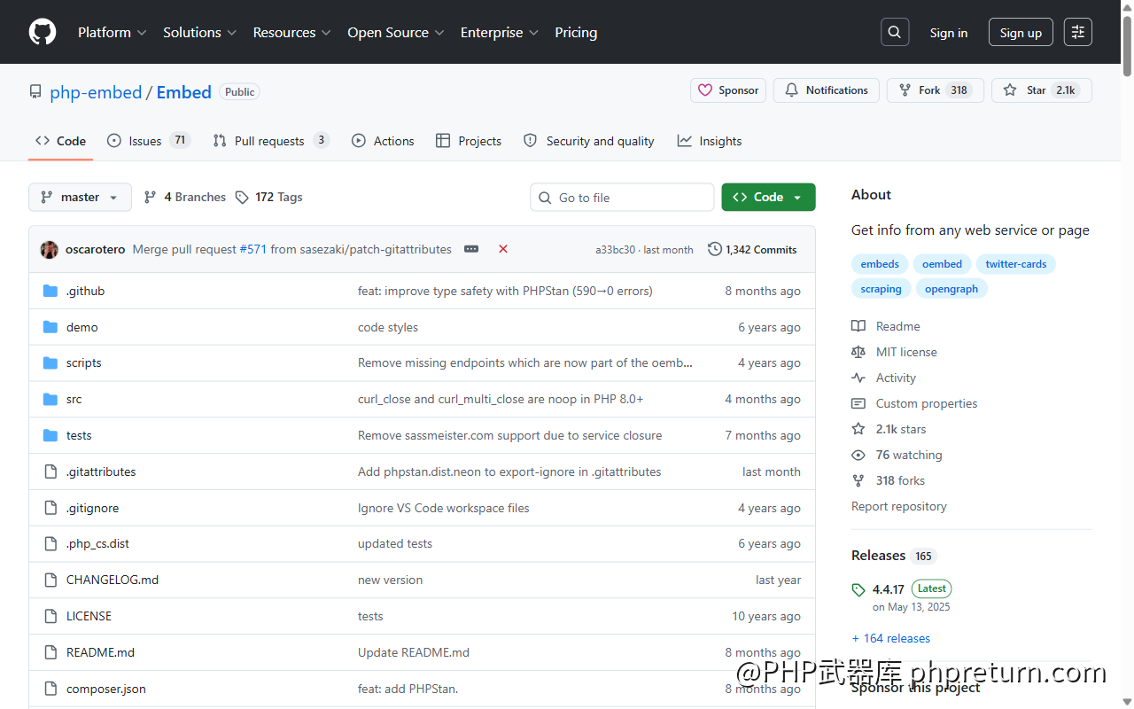Viewport: 1134px width, 709px height.
Task: Open the .github folder
Action: point(85,291)
